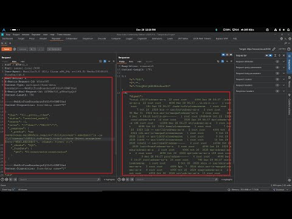Expand Response headers section in Inspector

click(260, 91)
